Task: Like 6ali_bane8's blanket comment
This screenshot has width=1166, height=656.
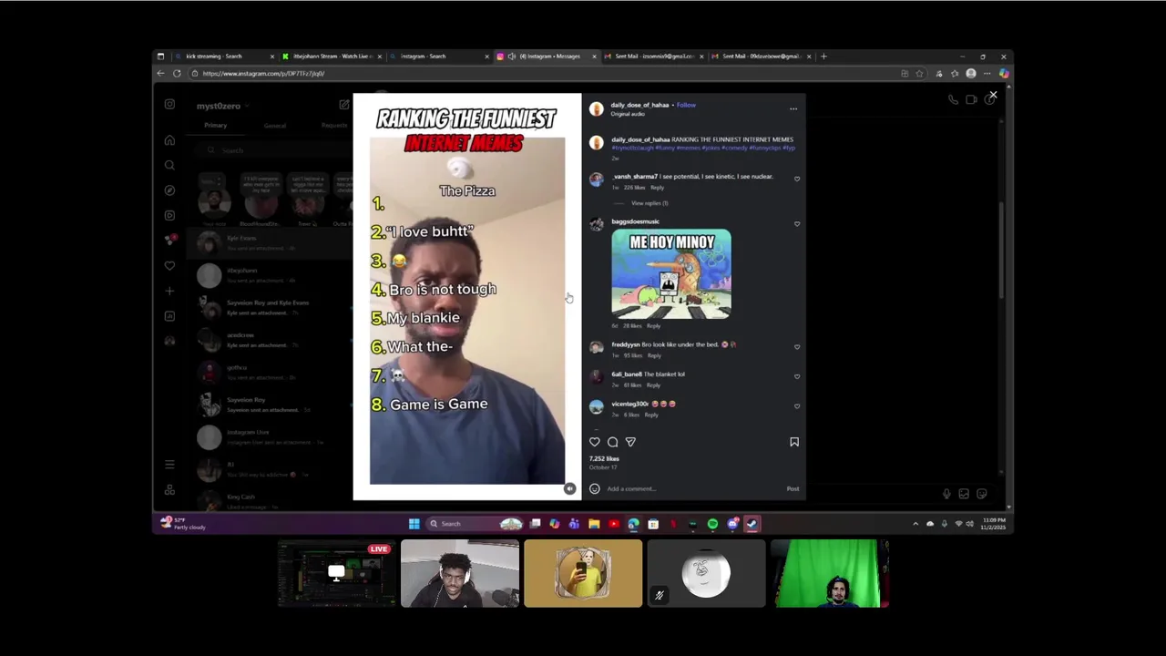Action: [797, 376]
